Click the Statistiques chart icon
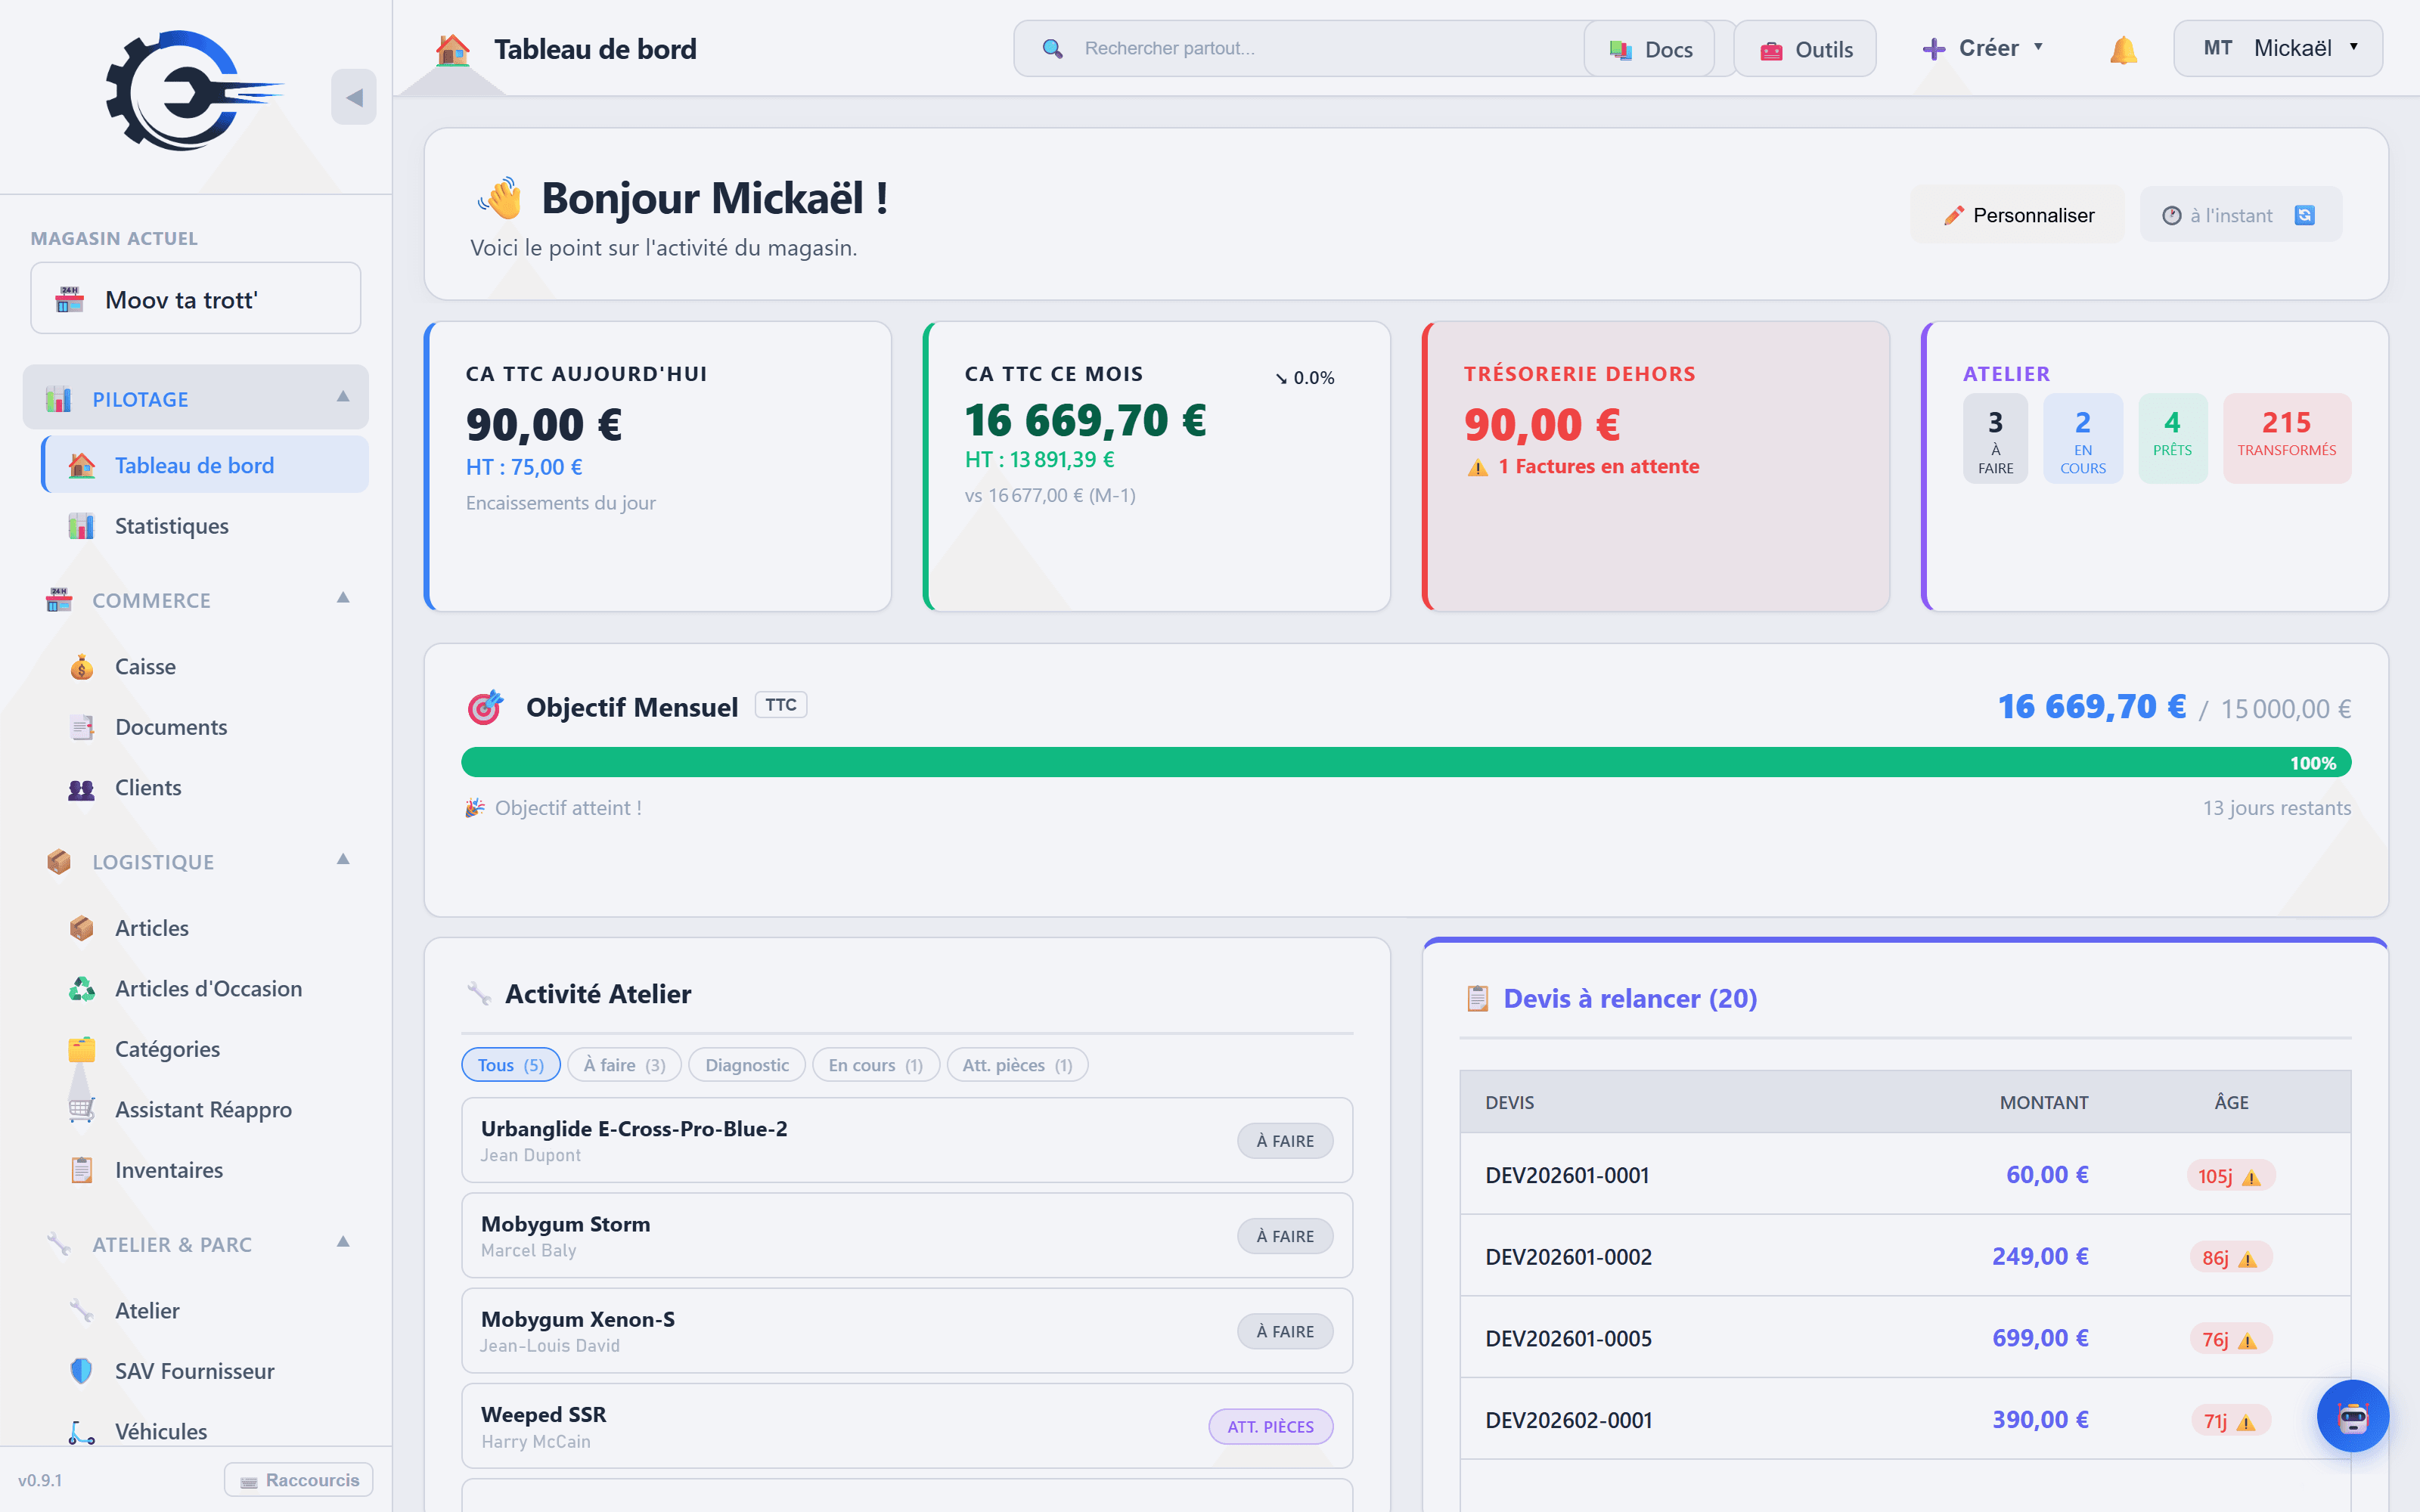This screenshot has height=1512, width=2420. (x=82, y=526)
